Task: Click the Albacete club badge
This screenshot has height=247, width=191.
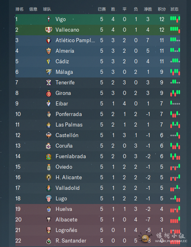Action: pyautogui.click(x=49, y=220)
